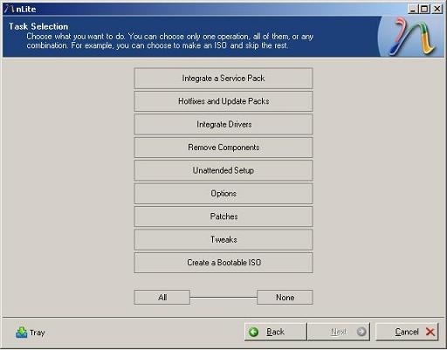Screen dimensions: 447x350
Task: Click the All button
Action: (162, 297)
